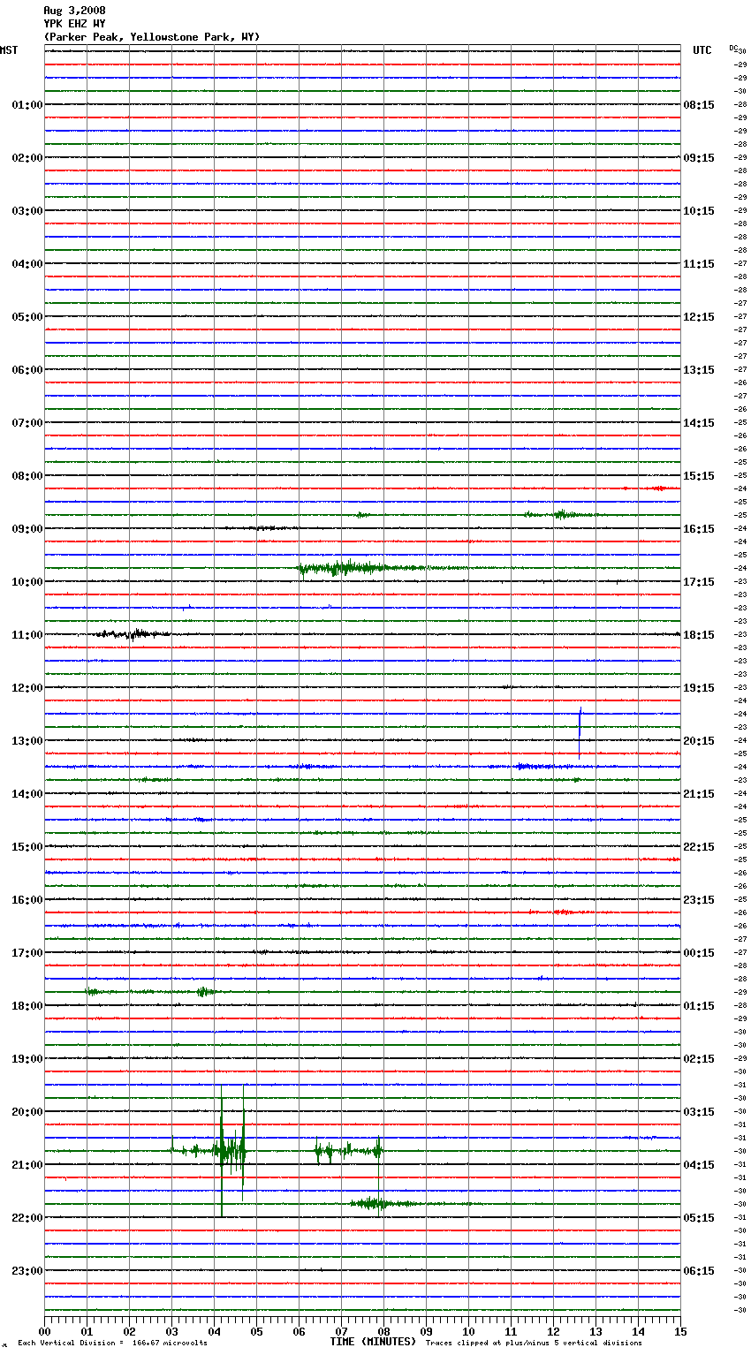The width and height of the screenshot is (751, 1355).
Task: Click the "22:15" UTC row label
Action: (x=699, y=847)
